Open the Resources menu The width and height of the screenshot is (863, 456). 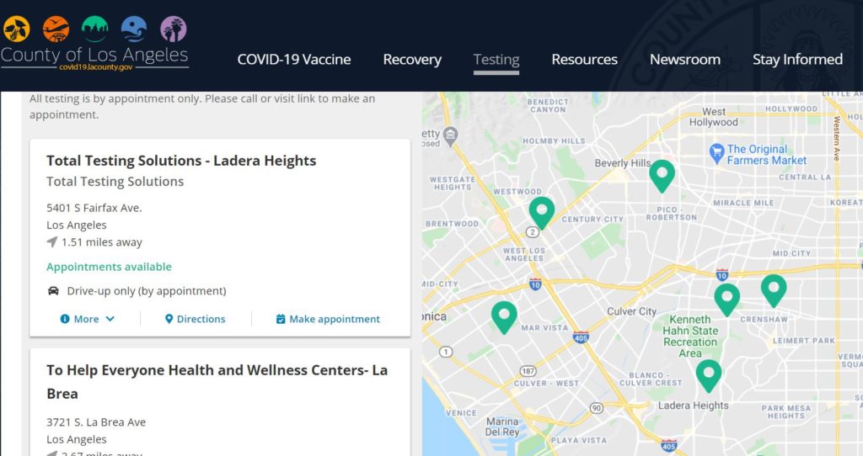[x=585, y=60]
